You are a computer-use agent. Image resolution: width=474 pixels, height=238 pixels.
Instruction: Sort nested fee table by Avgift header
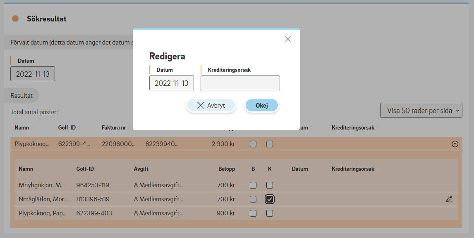tap(141, 169)
